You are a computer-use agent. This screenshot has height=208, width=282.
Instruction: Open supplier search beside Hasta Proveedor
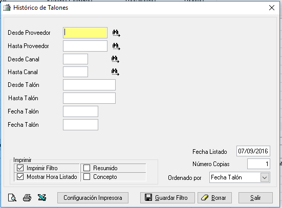(116, 47)
